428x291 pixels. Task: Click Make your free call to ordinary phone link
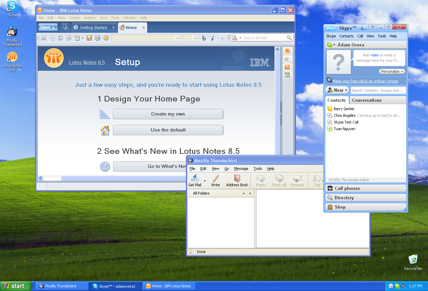coord(365,81)
